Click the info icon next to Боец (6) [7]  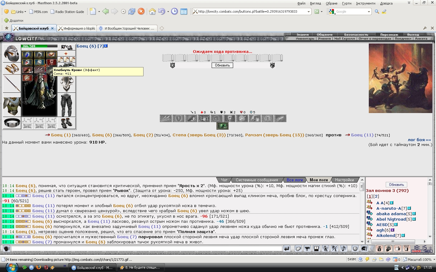106,46
